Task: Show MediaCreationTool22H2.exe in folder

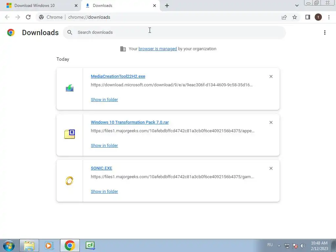Action: (104, 100)
